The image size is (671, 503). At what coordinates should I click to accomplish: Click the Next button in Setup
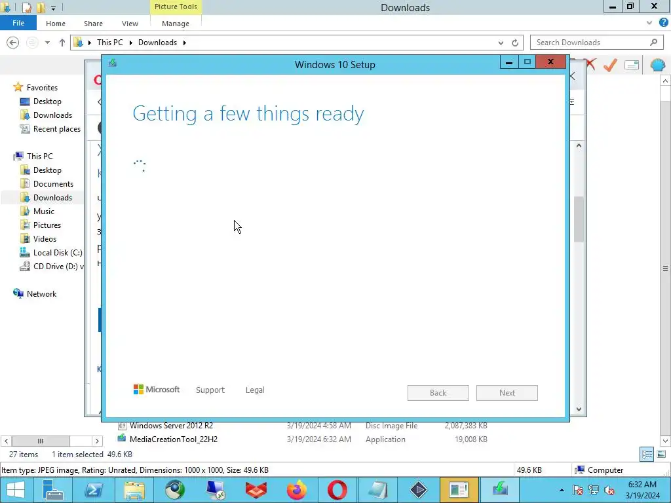507,393
